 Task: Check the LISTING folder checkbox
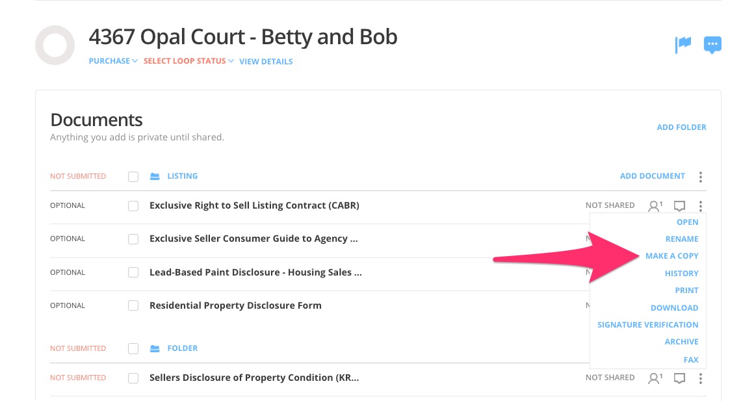pos(133,177)
